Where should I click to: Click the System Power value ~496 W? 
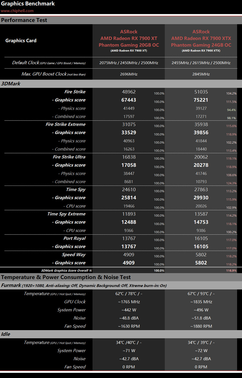[201, 310]
